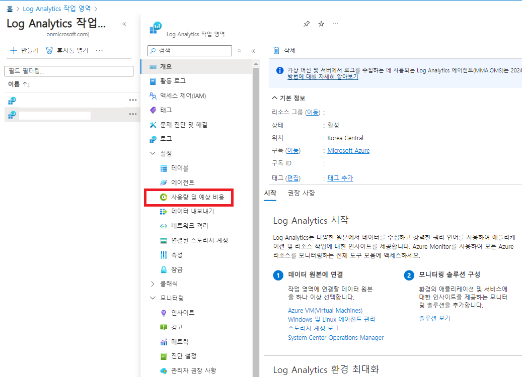Open 데이터 내보내기 icon
The width and height of the screenshot is (522, 377).
[x=164, y=212]
